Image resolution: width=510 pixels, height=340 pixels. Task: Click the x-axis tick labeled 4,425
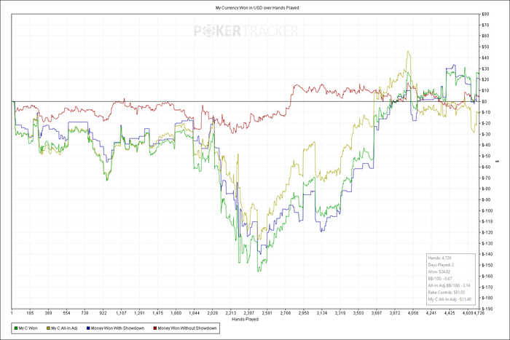[450, 313]
